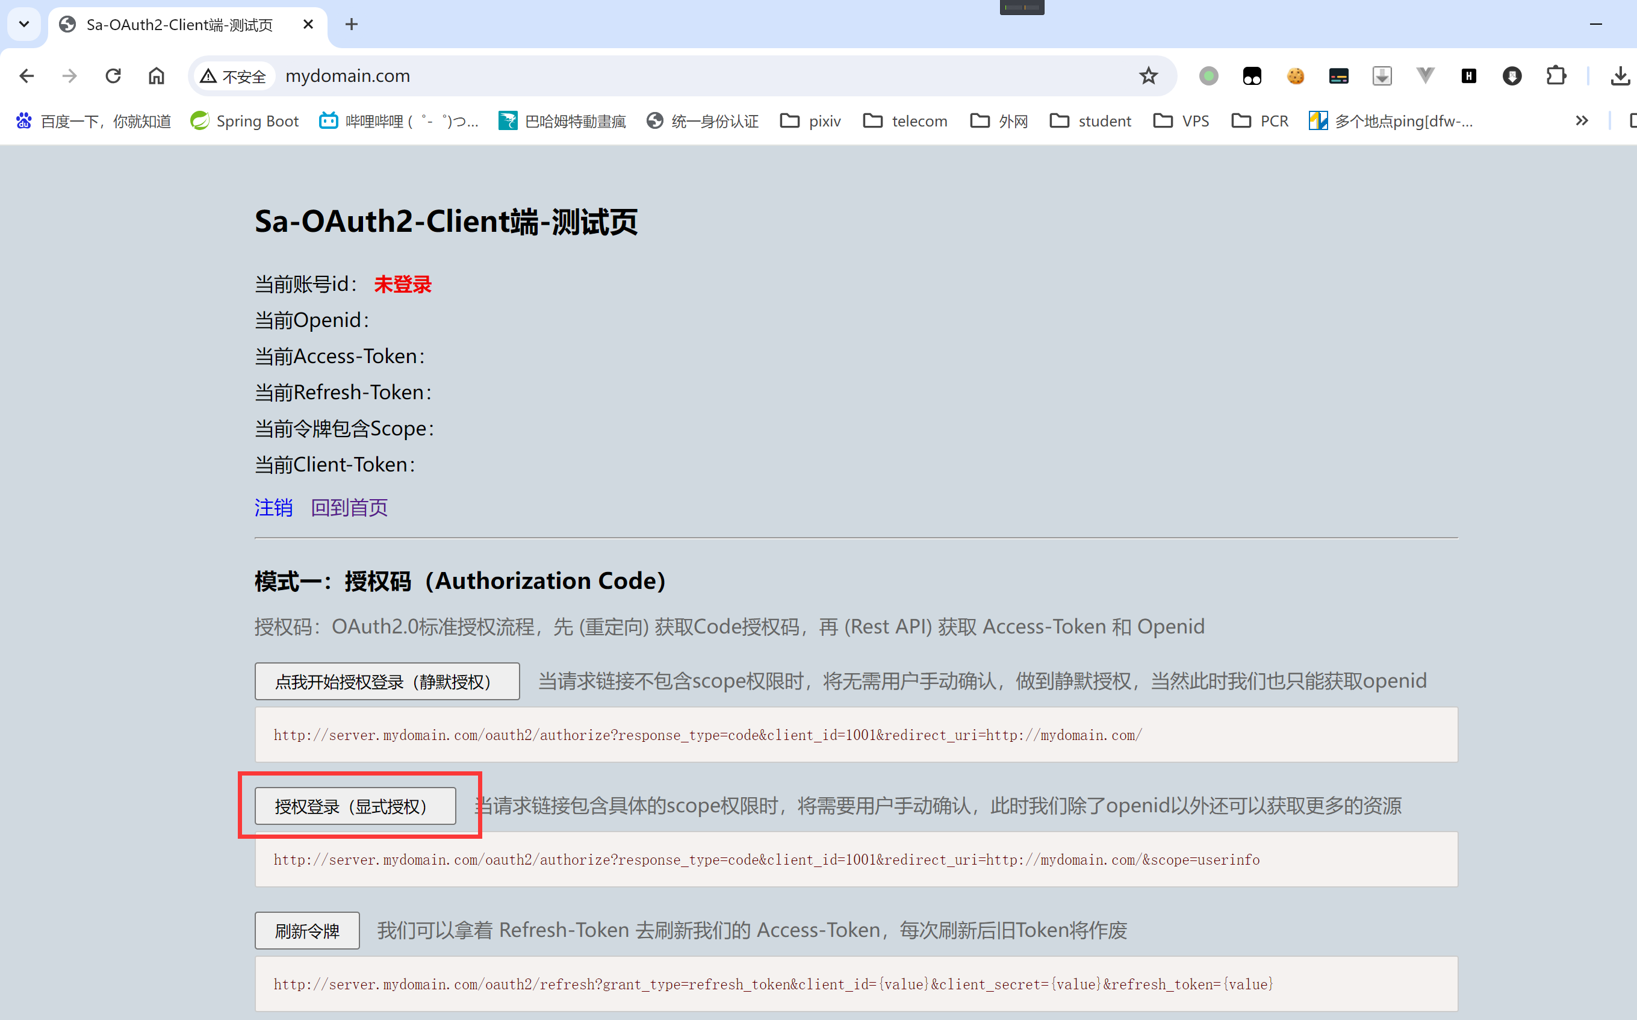Viewport: 1637px width, 1020px height.
Task: Show more bookmarks with the chevron
Action: 1582,122
